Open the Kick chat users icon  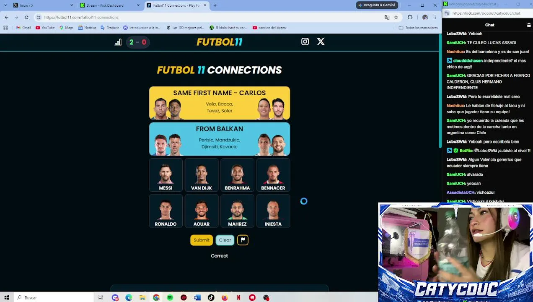pyautogui.click(x=529, y=25)
